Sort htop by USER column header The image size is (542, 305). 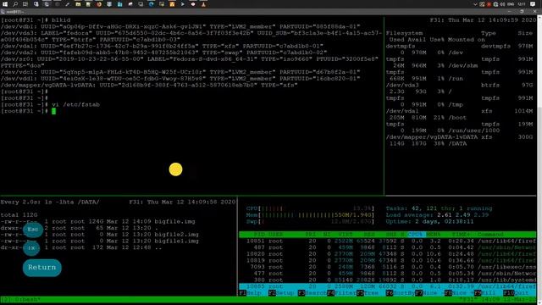click(x=275, y=235)
